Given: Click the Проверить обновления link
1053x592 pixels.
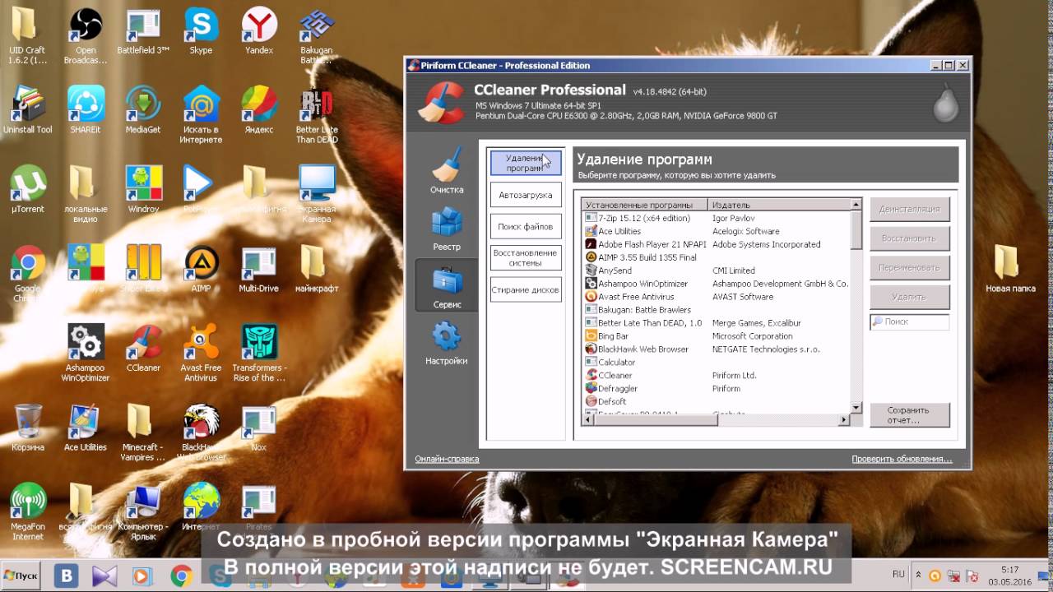Looking at the screenshot, I should (902, 459).
